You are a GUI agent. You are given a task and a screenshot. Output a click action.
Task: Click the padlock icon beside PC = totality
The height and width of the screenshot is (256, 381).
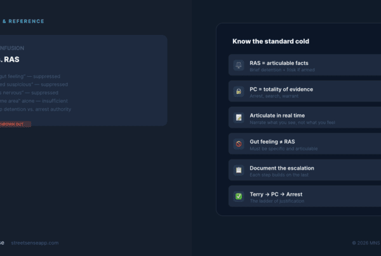pyautogui.click(x=239, y=91)
